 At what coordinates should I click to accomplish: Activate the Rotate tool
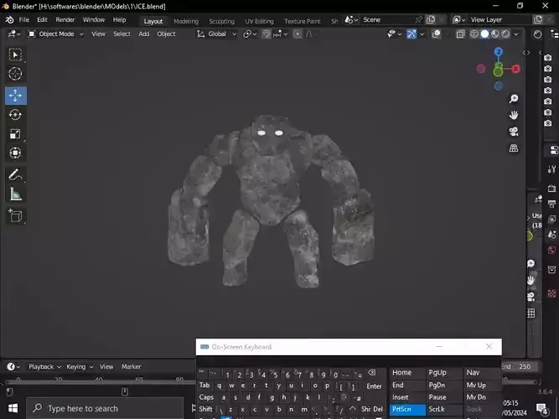[x=15, y=115]
